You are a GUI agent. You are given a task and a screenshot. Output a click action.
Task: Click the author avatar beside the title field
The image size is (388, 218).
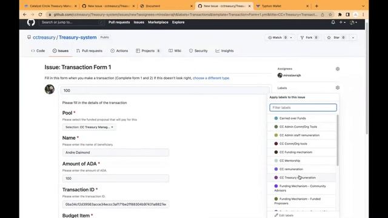click(50, 89)
